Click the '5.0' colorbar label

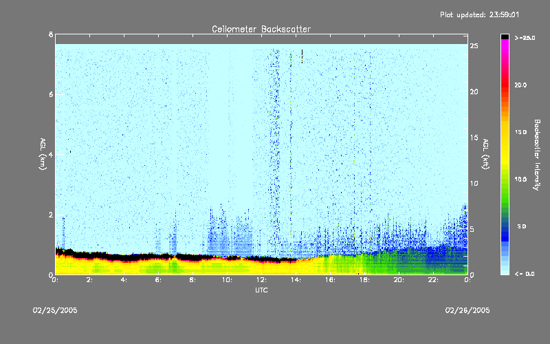522,226
